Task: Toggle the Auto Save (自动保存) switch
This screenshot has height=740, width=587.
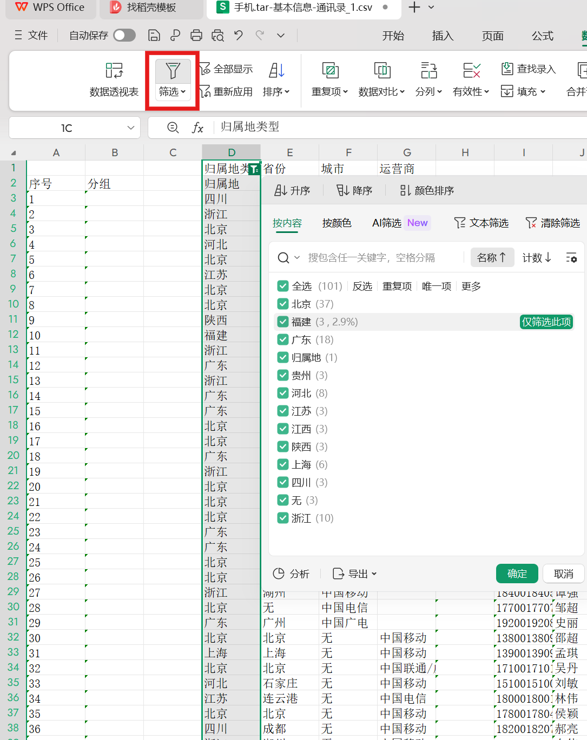Action: [124, 36]
